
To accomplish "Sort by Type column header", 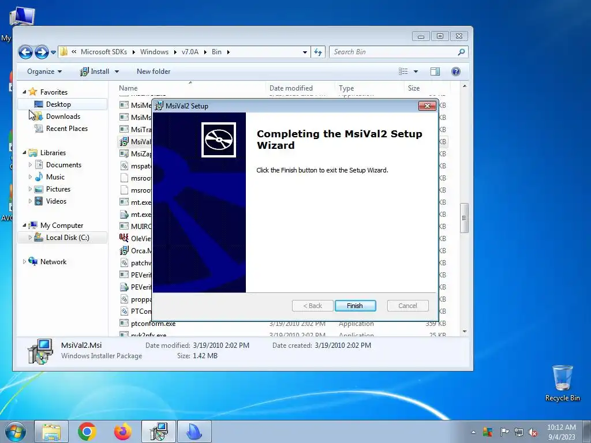I will [346, 88].
